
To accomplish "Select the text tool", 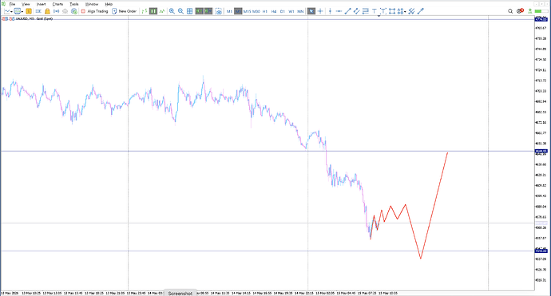I will 375,11.
